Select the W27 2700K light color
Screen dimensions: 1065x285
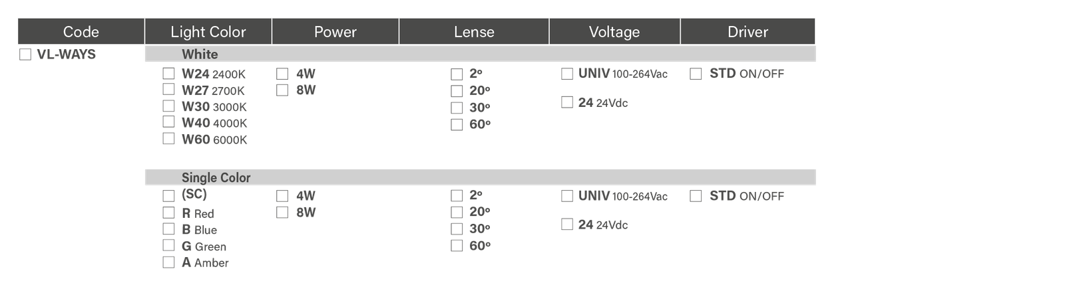pyautogui.click(x=169, y=90)
